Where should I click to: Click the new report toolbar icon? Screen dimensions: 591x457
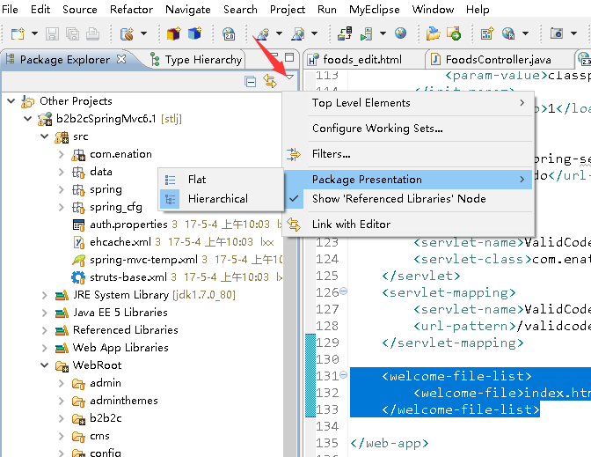click(487, 33)
